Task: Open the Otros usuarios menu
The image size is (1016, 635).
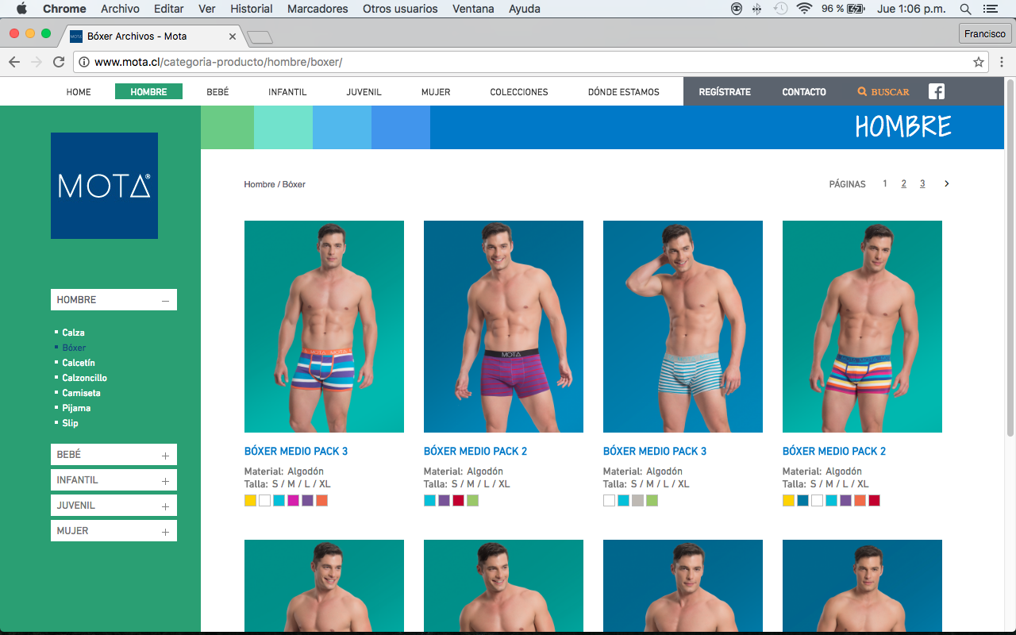Action: [400, 9]
